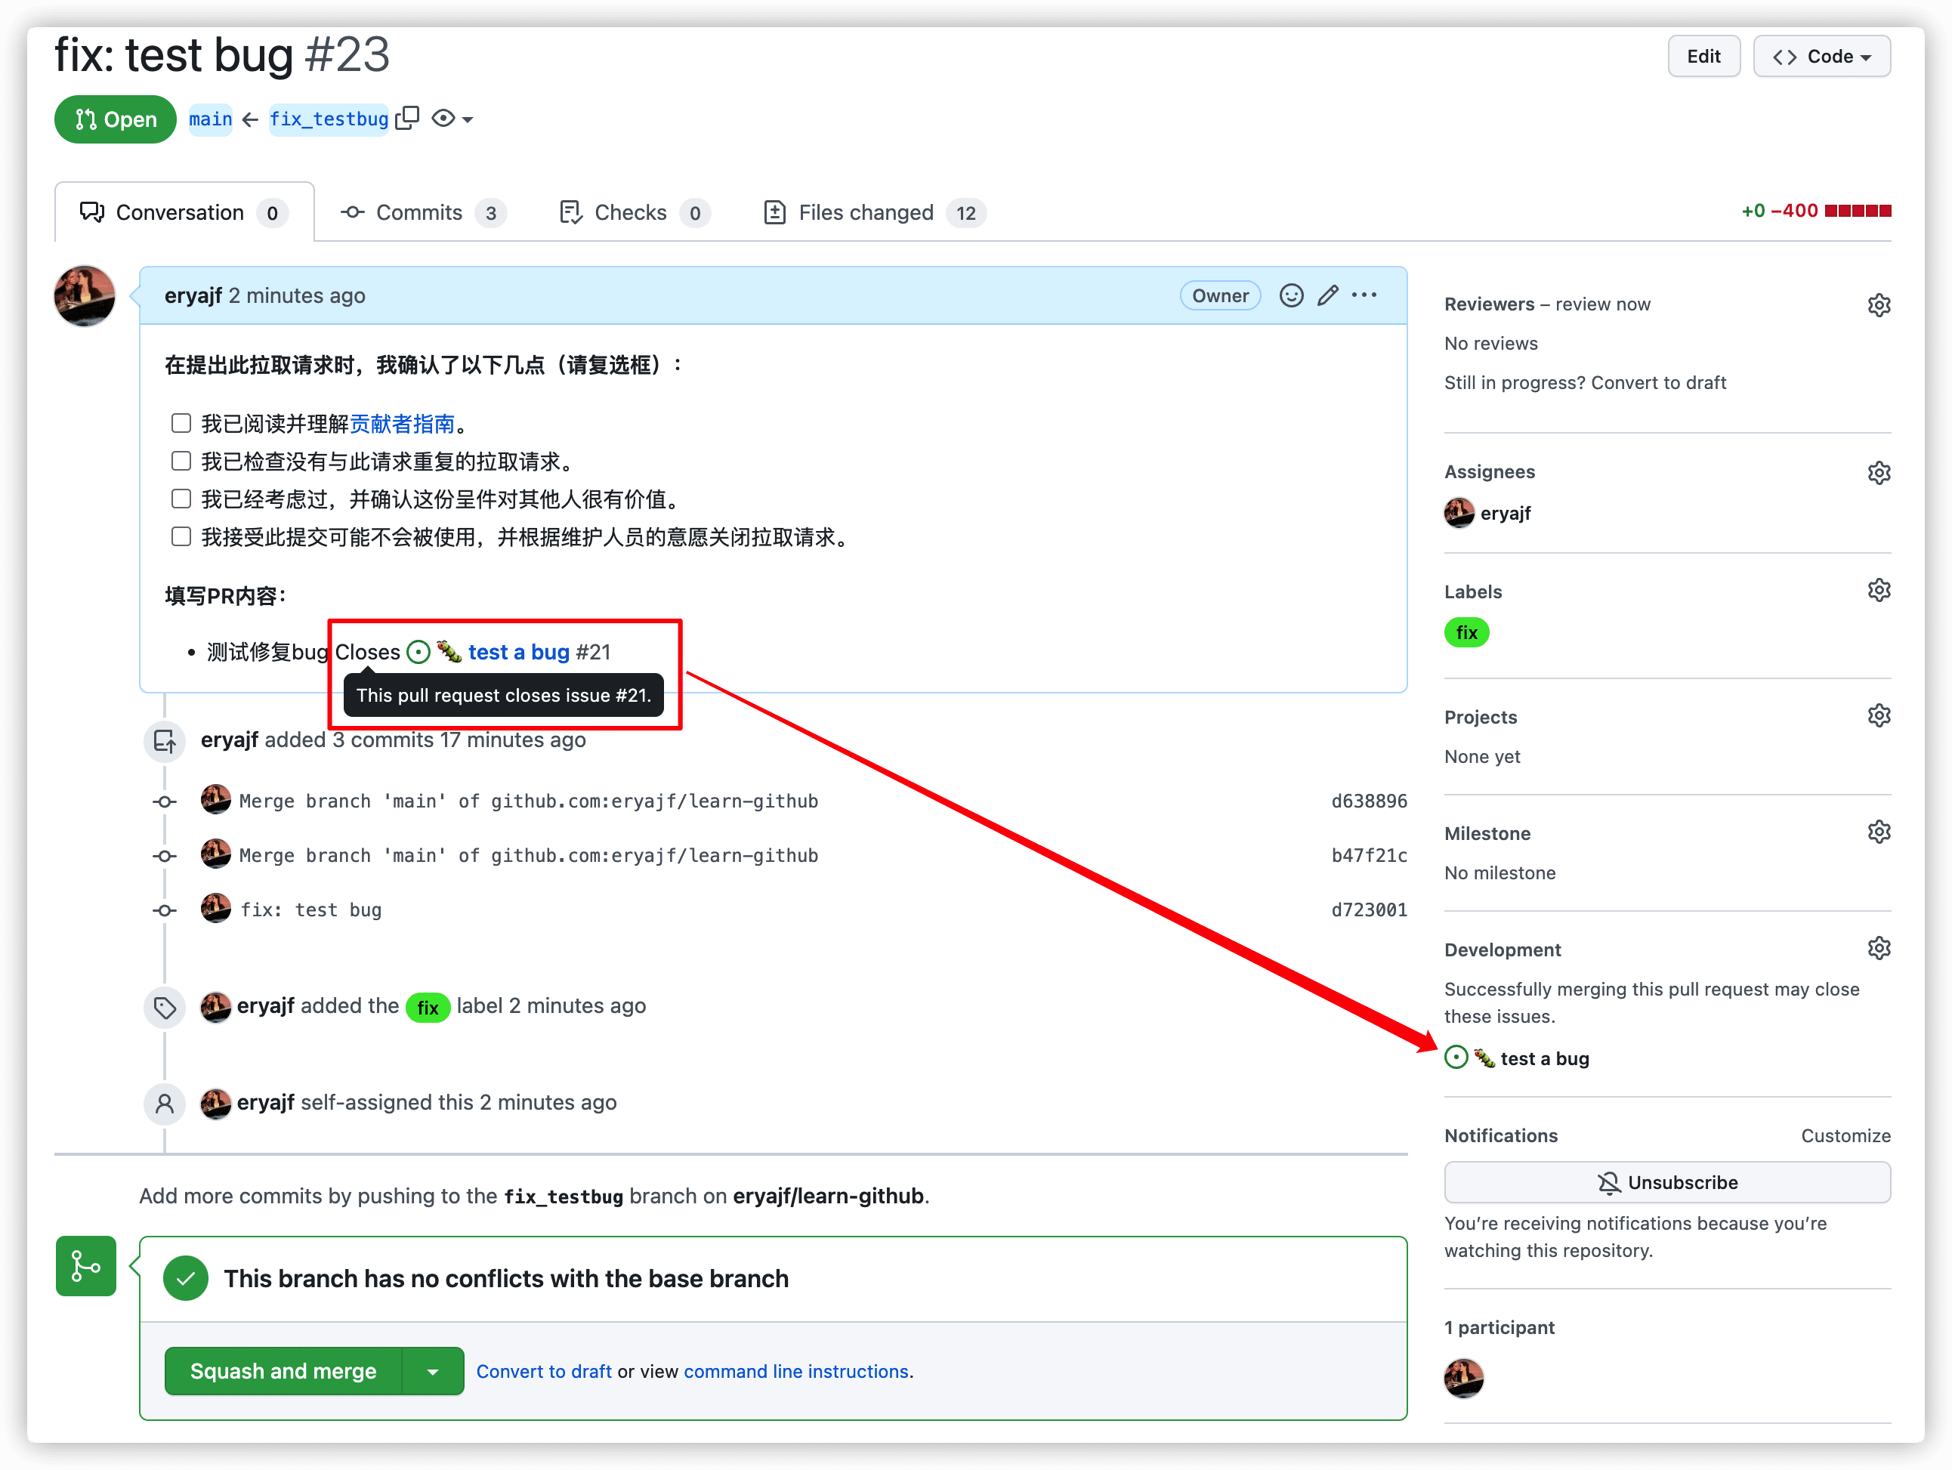Open the comment three-dot options menu
Screen dimensions: 1952x1470
pyautogui.click(x=1364, y=295)
